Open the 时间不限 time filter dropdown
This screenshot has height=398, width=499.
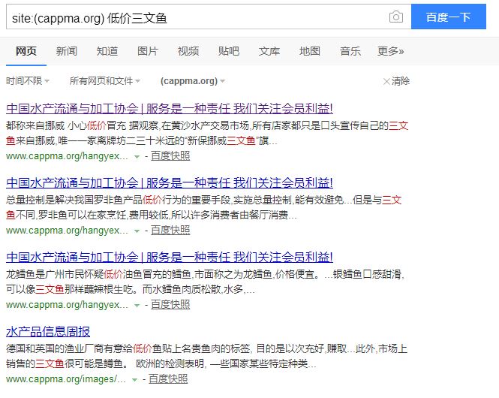[x=28, y=81]
